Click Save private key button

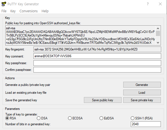[142, 100]
